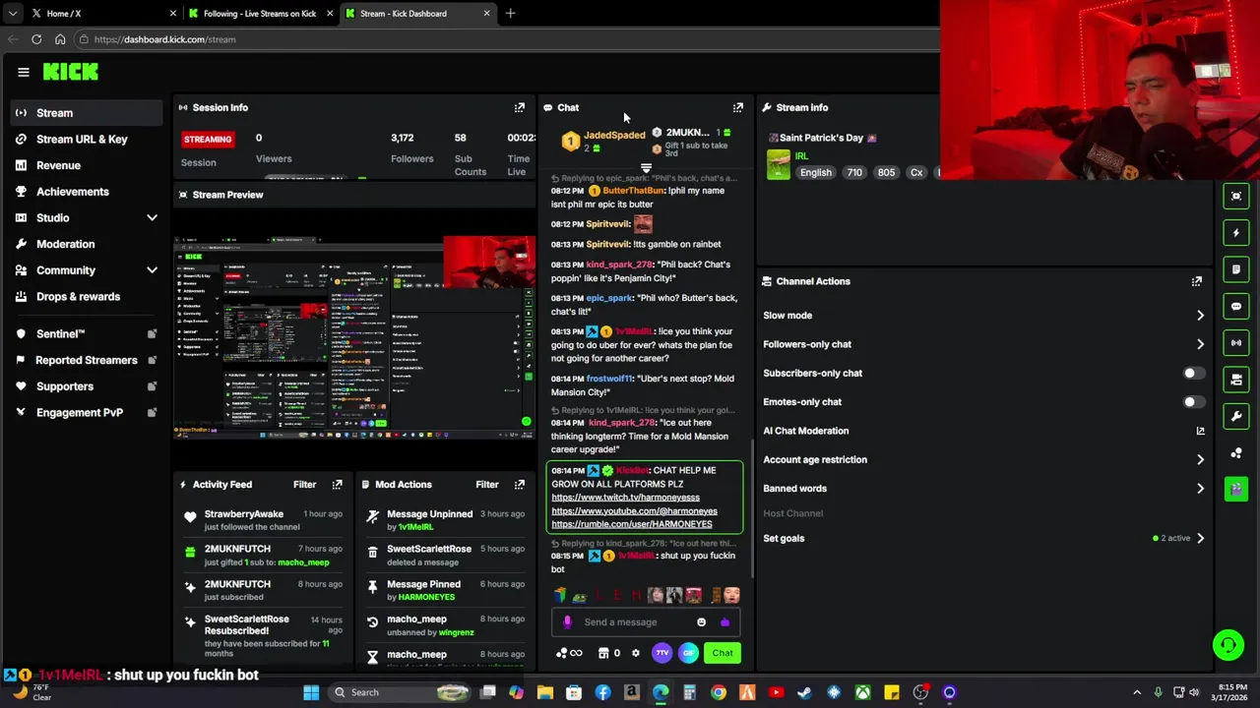Open Account age restriction options arrow
This screenshot has width=1260, height=708.
click(x=1200, y=459)
